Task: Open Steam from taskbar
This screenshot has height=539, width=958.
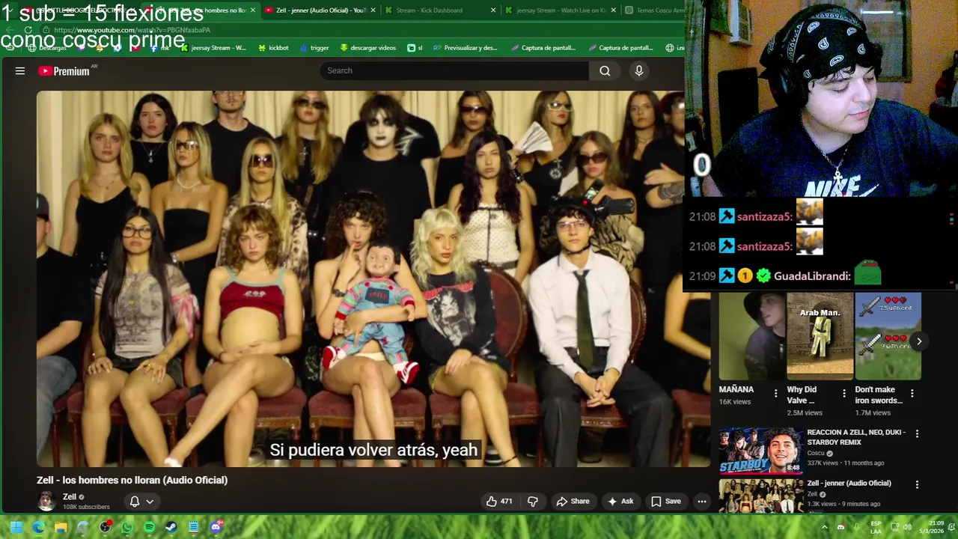Action: click(x=171, y=527)
